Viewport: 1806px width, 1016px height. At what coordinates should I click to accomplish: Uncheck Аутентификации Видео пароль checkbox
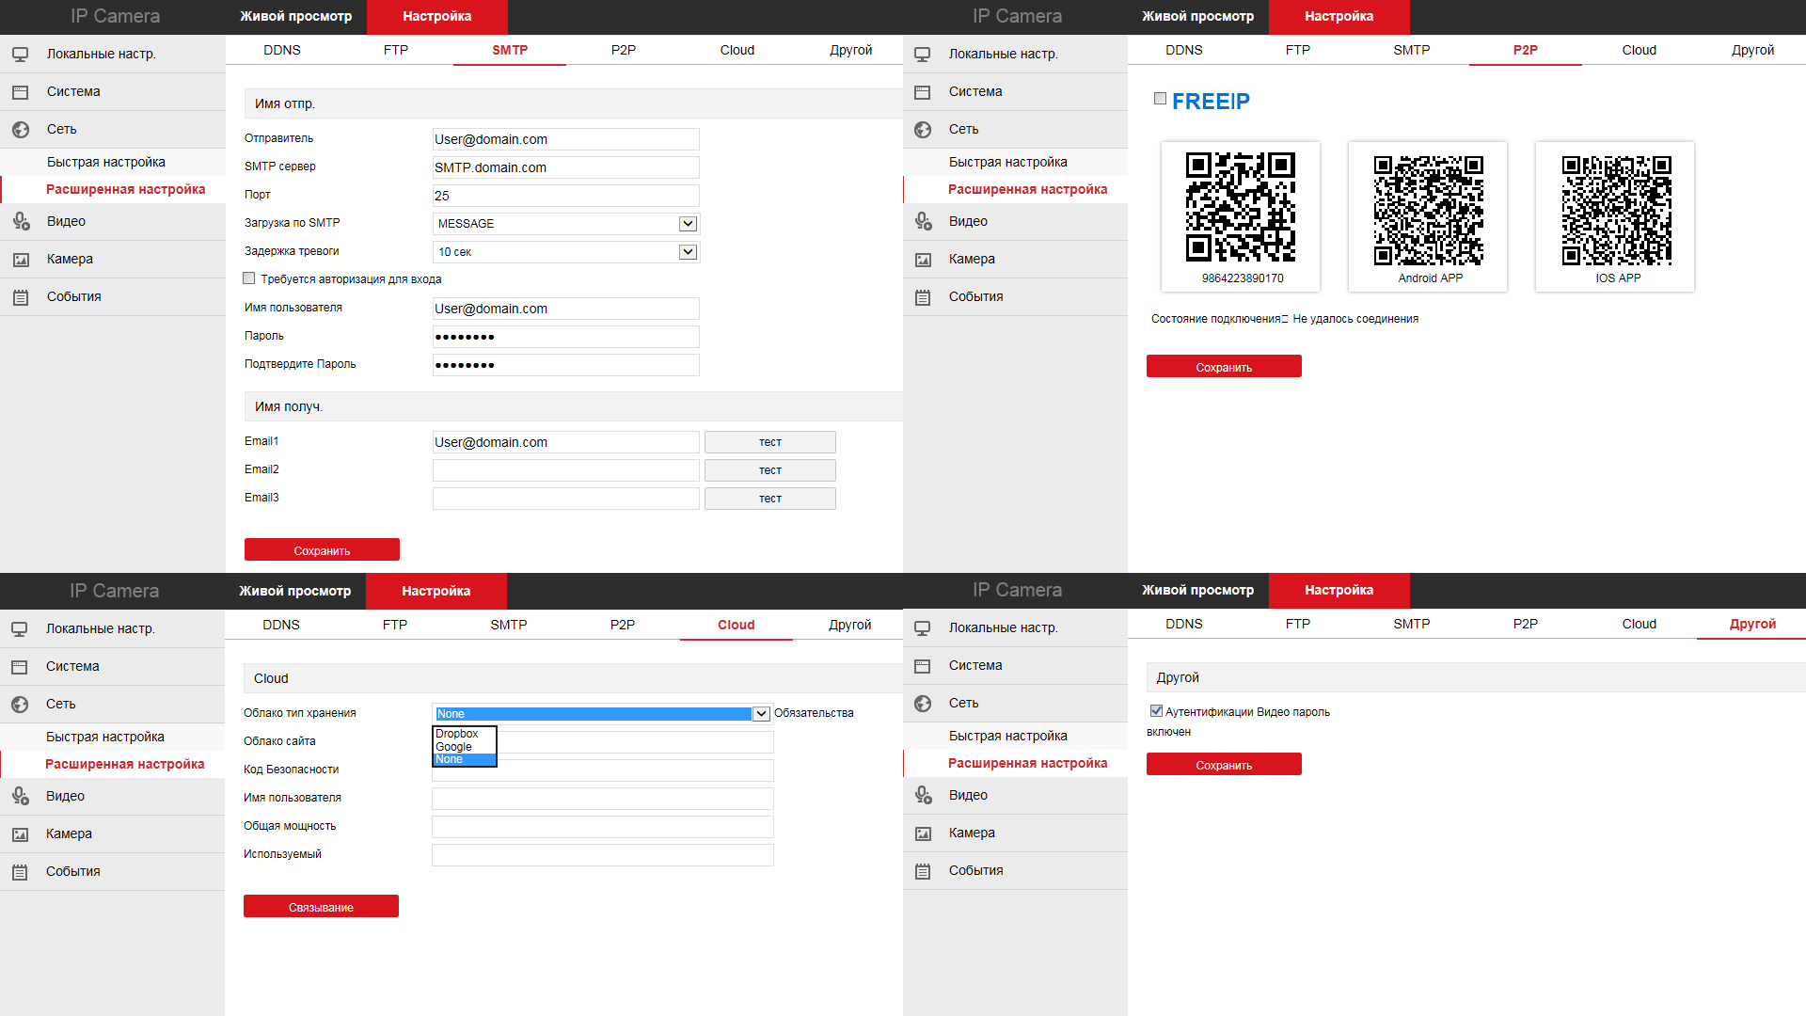[x=1156, y=711]
